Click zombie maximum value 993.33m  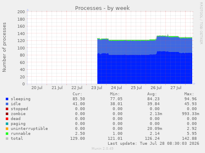tap(191, 114)
